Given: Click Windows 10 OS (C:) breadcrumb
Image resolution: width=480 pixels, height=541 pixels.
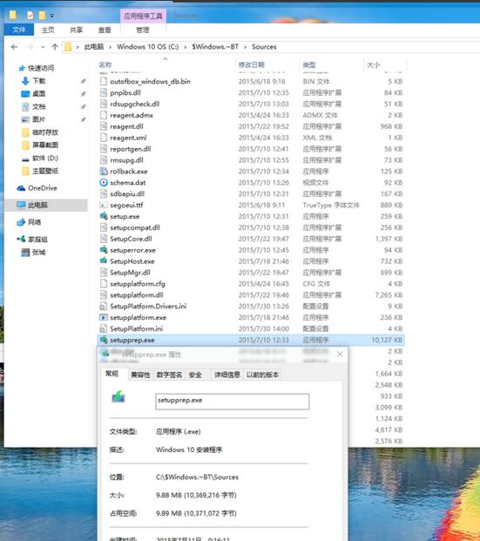Looking at the screenshot, I should tap(148, 47).
